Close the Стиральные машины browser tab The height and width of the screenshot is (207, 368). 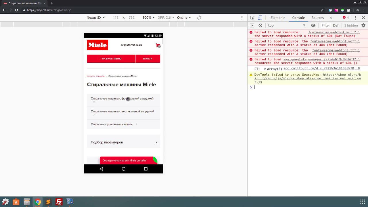point(44,3)
